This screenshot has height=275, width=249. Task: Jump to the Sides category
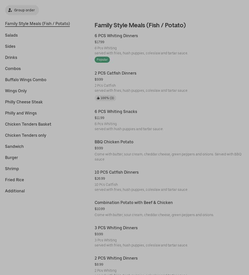10,46
